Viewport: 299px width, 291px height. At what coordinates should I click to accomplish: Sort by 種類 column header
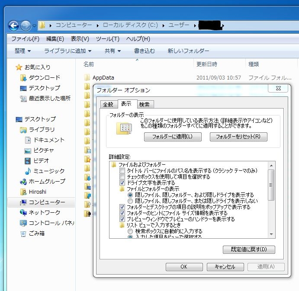click(254, 64)
